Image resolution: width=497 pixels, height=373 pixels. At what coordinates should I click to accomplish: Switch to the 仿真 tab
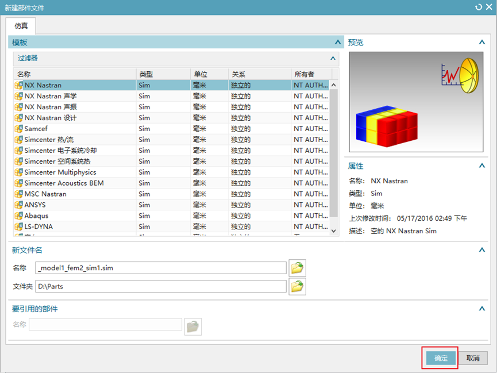(21, 26)
